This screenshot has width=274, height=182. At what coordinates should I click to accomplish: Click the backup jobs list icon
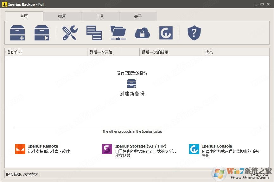[94, 33]
